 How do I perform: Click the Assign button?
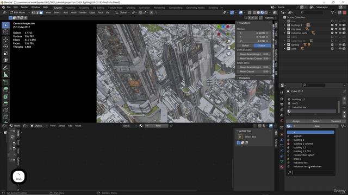tap(296, 121)
